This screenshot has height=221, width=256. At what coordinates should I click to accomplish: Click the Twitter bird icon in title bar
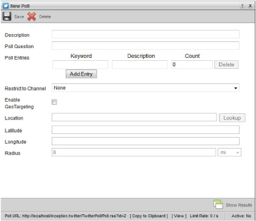coord(5,5)
